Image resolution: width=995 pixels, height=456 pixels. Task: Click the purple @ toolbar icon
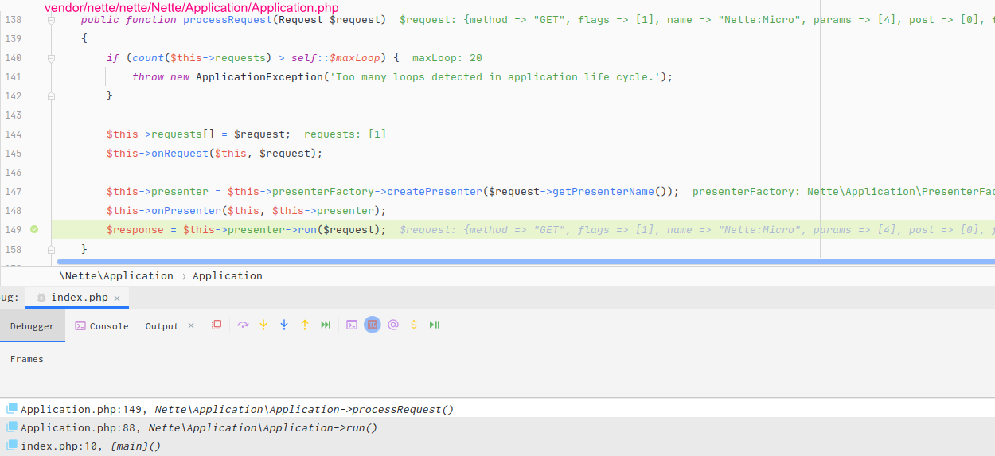pyautogui.click(x=393, y=325)
